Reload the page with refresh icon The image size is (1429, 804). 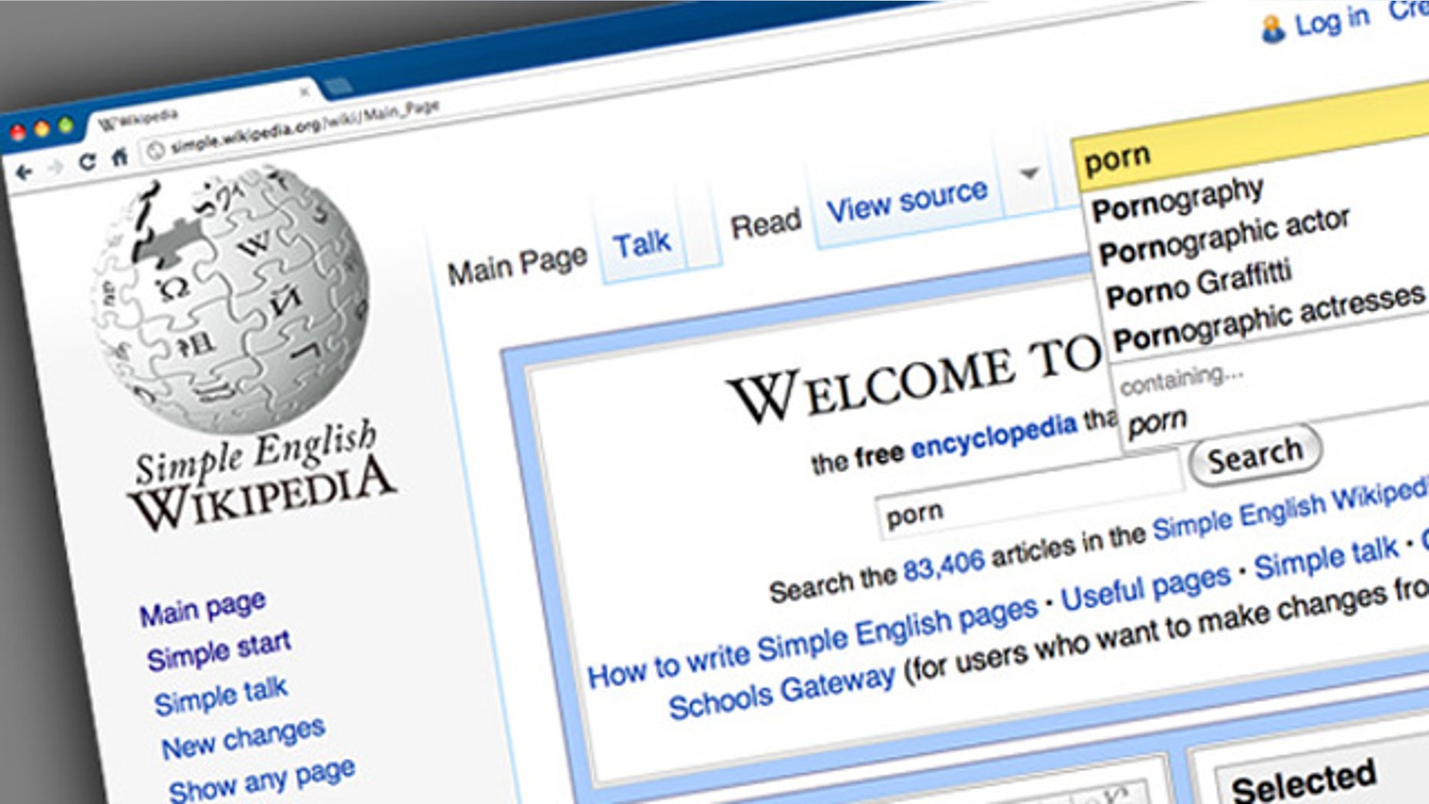(87, 162)
